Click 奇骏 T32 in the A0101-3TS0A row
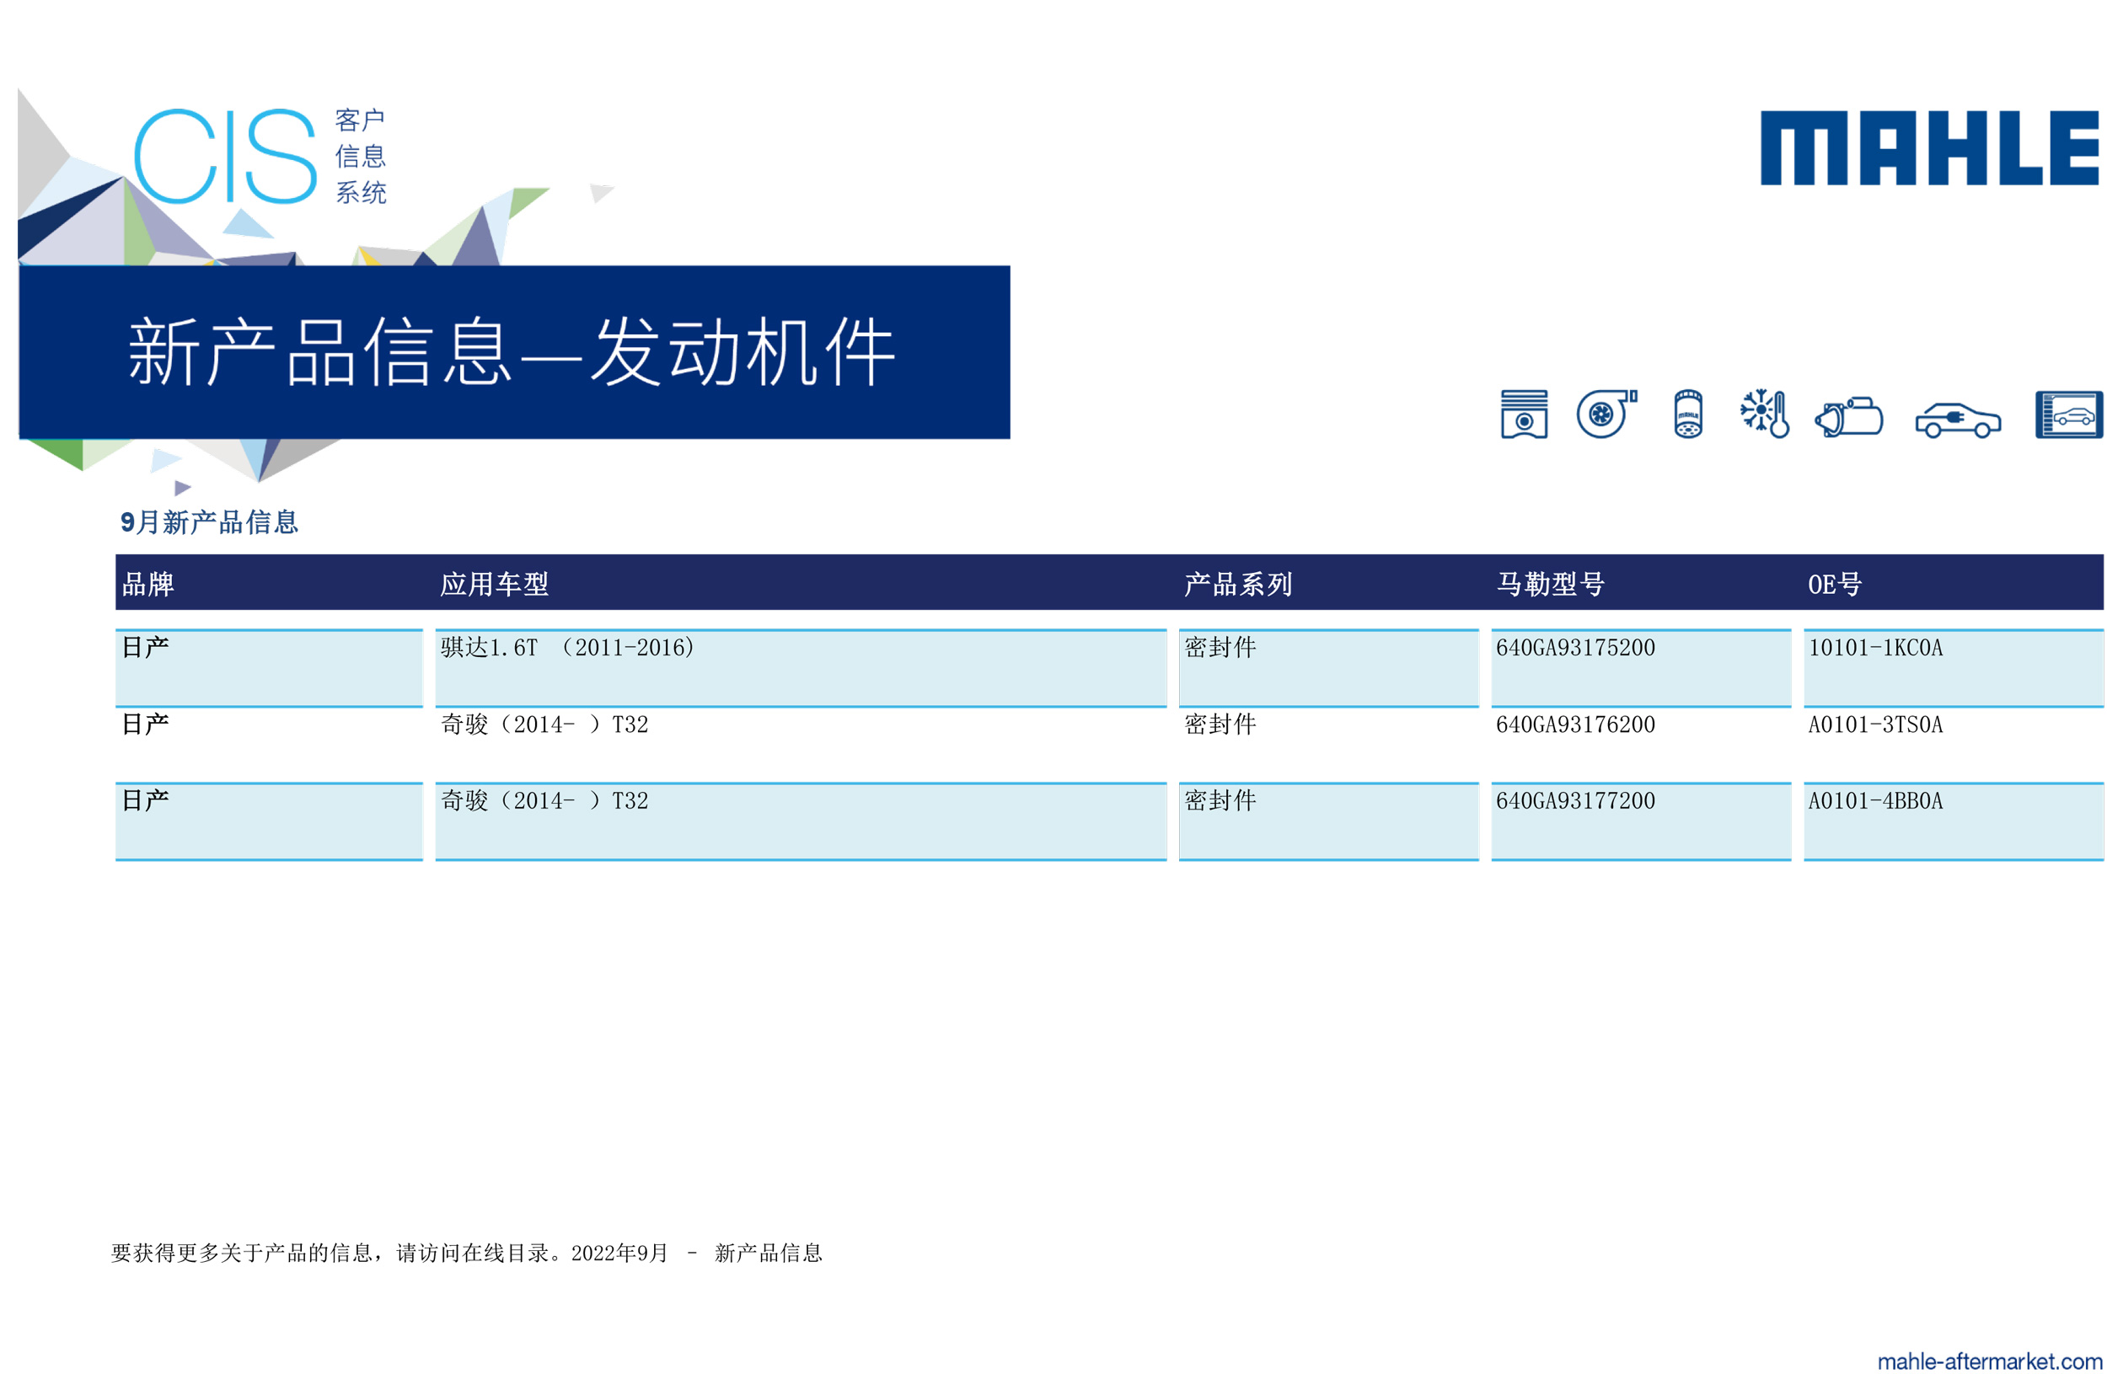This screenshot has height=1374, width=2107. click(544, 724)
